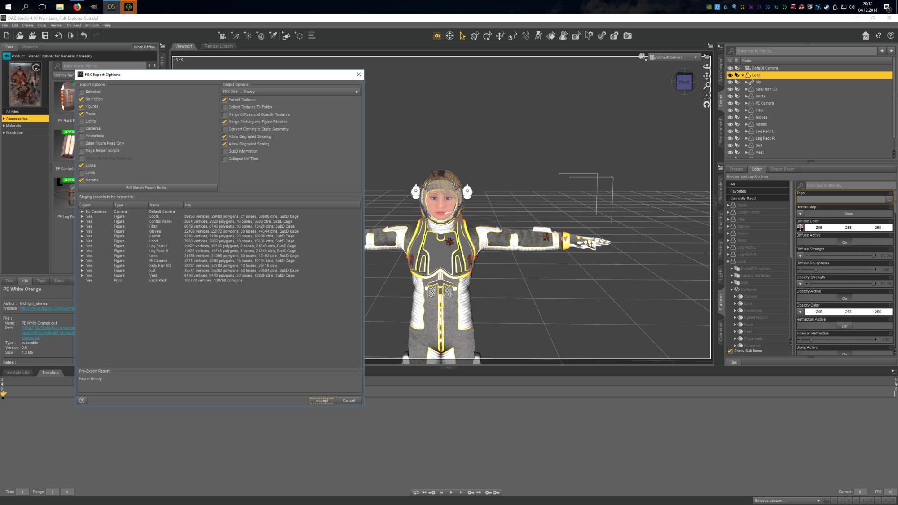
Task: Open the Windows Start menu
Action: (x=8, y=7)
